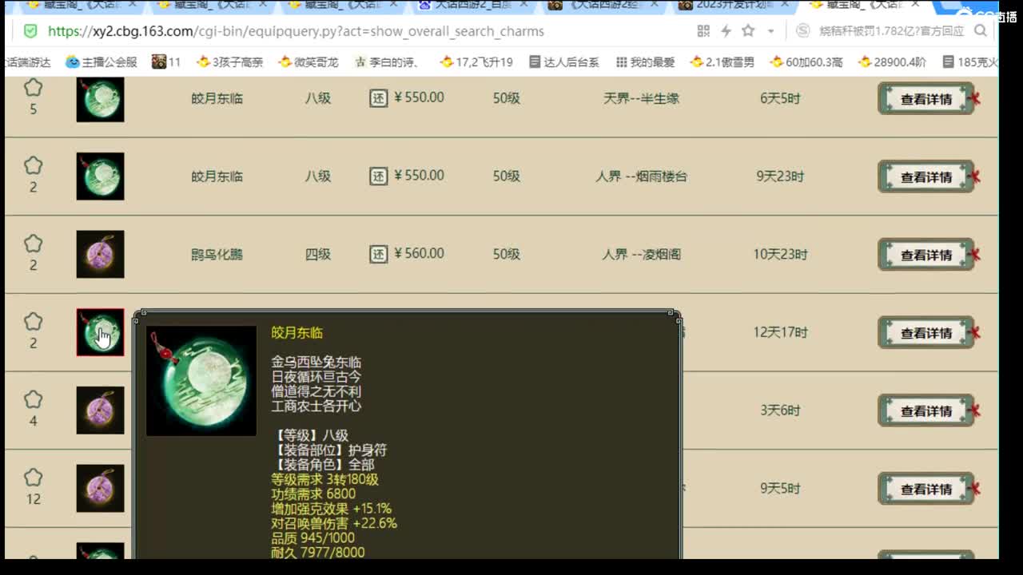This screenshot has width=1023, height=575.
Task: Click the green security shield in the address bar
Action: tap(30, 31)
